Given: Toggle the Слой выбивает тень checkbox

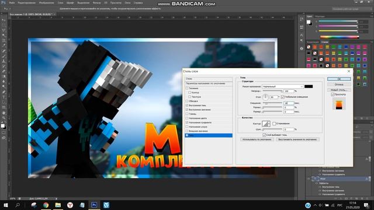Looking at the screenshot, I should coord(264,135).
